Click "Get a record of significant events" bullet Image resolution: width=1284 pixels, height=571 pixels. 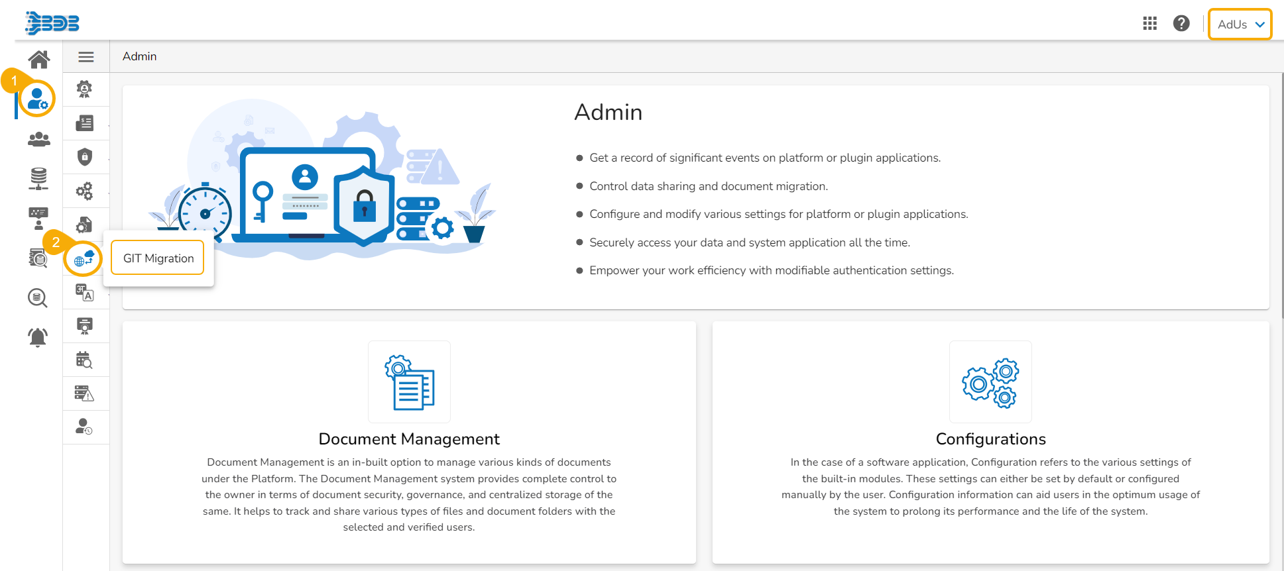(765, 158)
